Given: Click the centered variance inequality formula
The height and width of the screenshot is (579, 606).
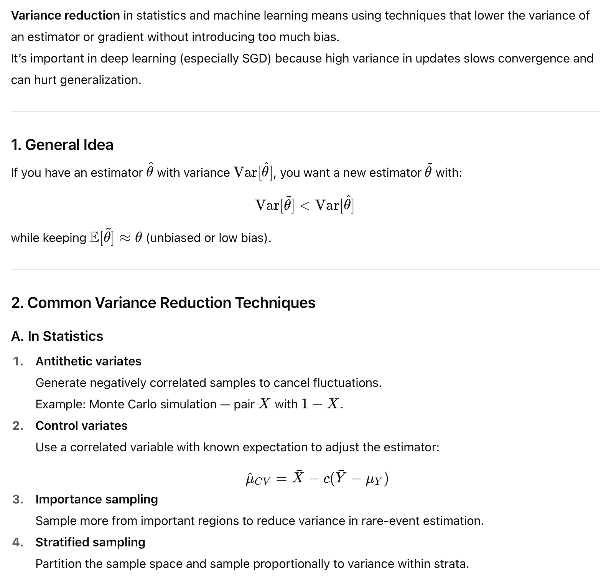Looking at the screenshot, I should coord(305,205).
